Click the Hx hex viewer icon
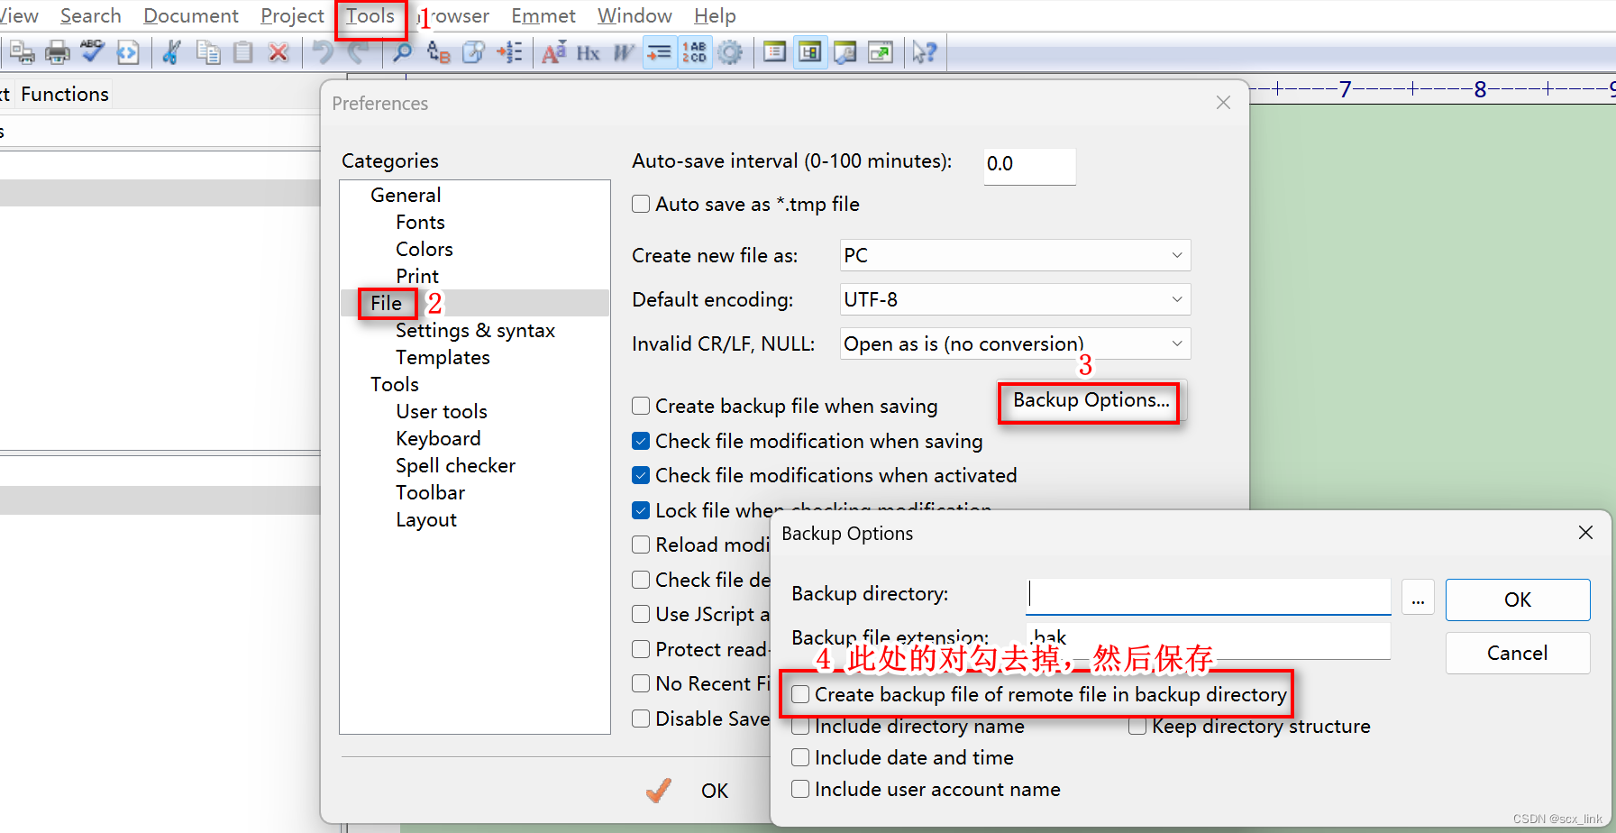Screen dimensions: 1616x833 coord(589,53)
